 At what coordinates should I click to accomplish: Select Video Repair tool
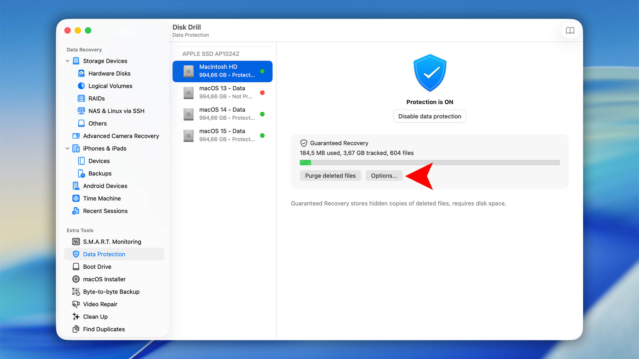coord(114,304)
